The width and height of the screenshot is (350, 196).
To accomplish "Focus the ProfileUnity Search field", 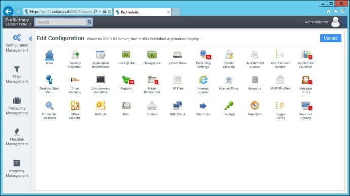I will tap(61, 22).
